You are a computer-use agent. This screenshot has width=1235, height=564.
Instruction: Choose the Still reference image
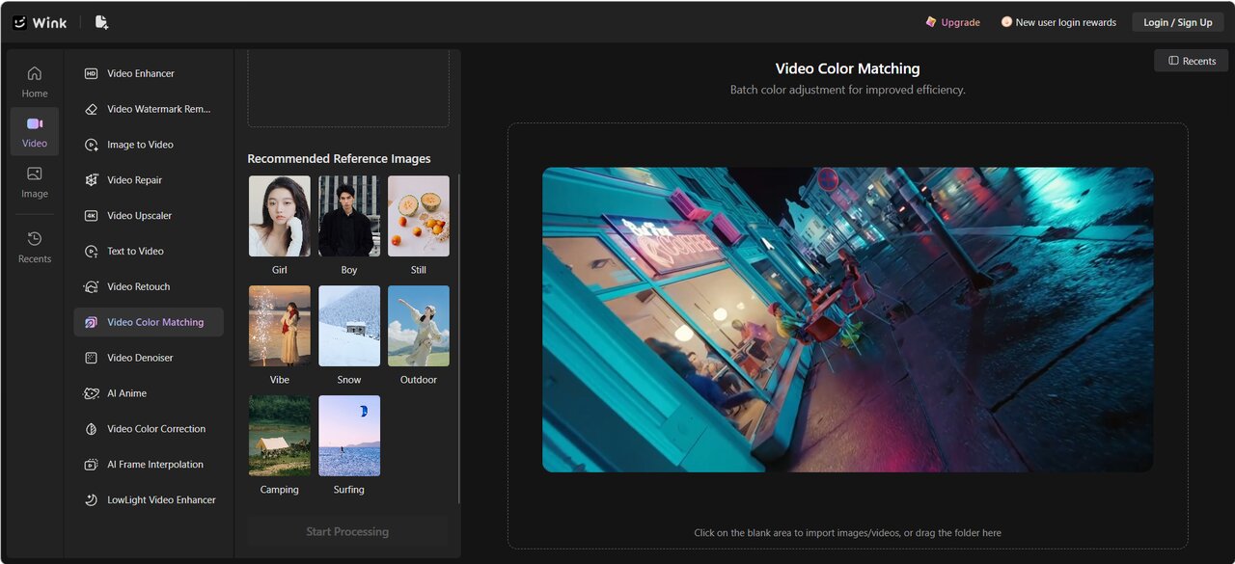pos(419,216)
